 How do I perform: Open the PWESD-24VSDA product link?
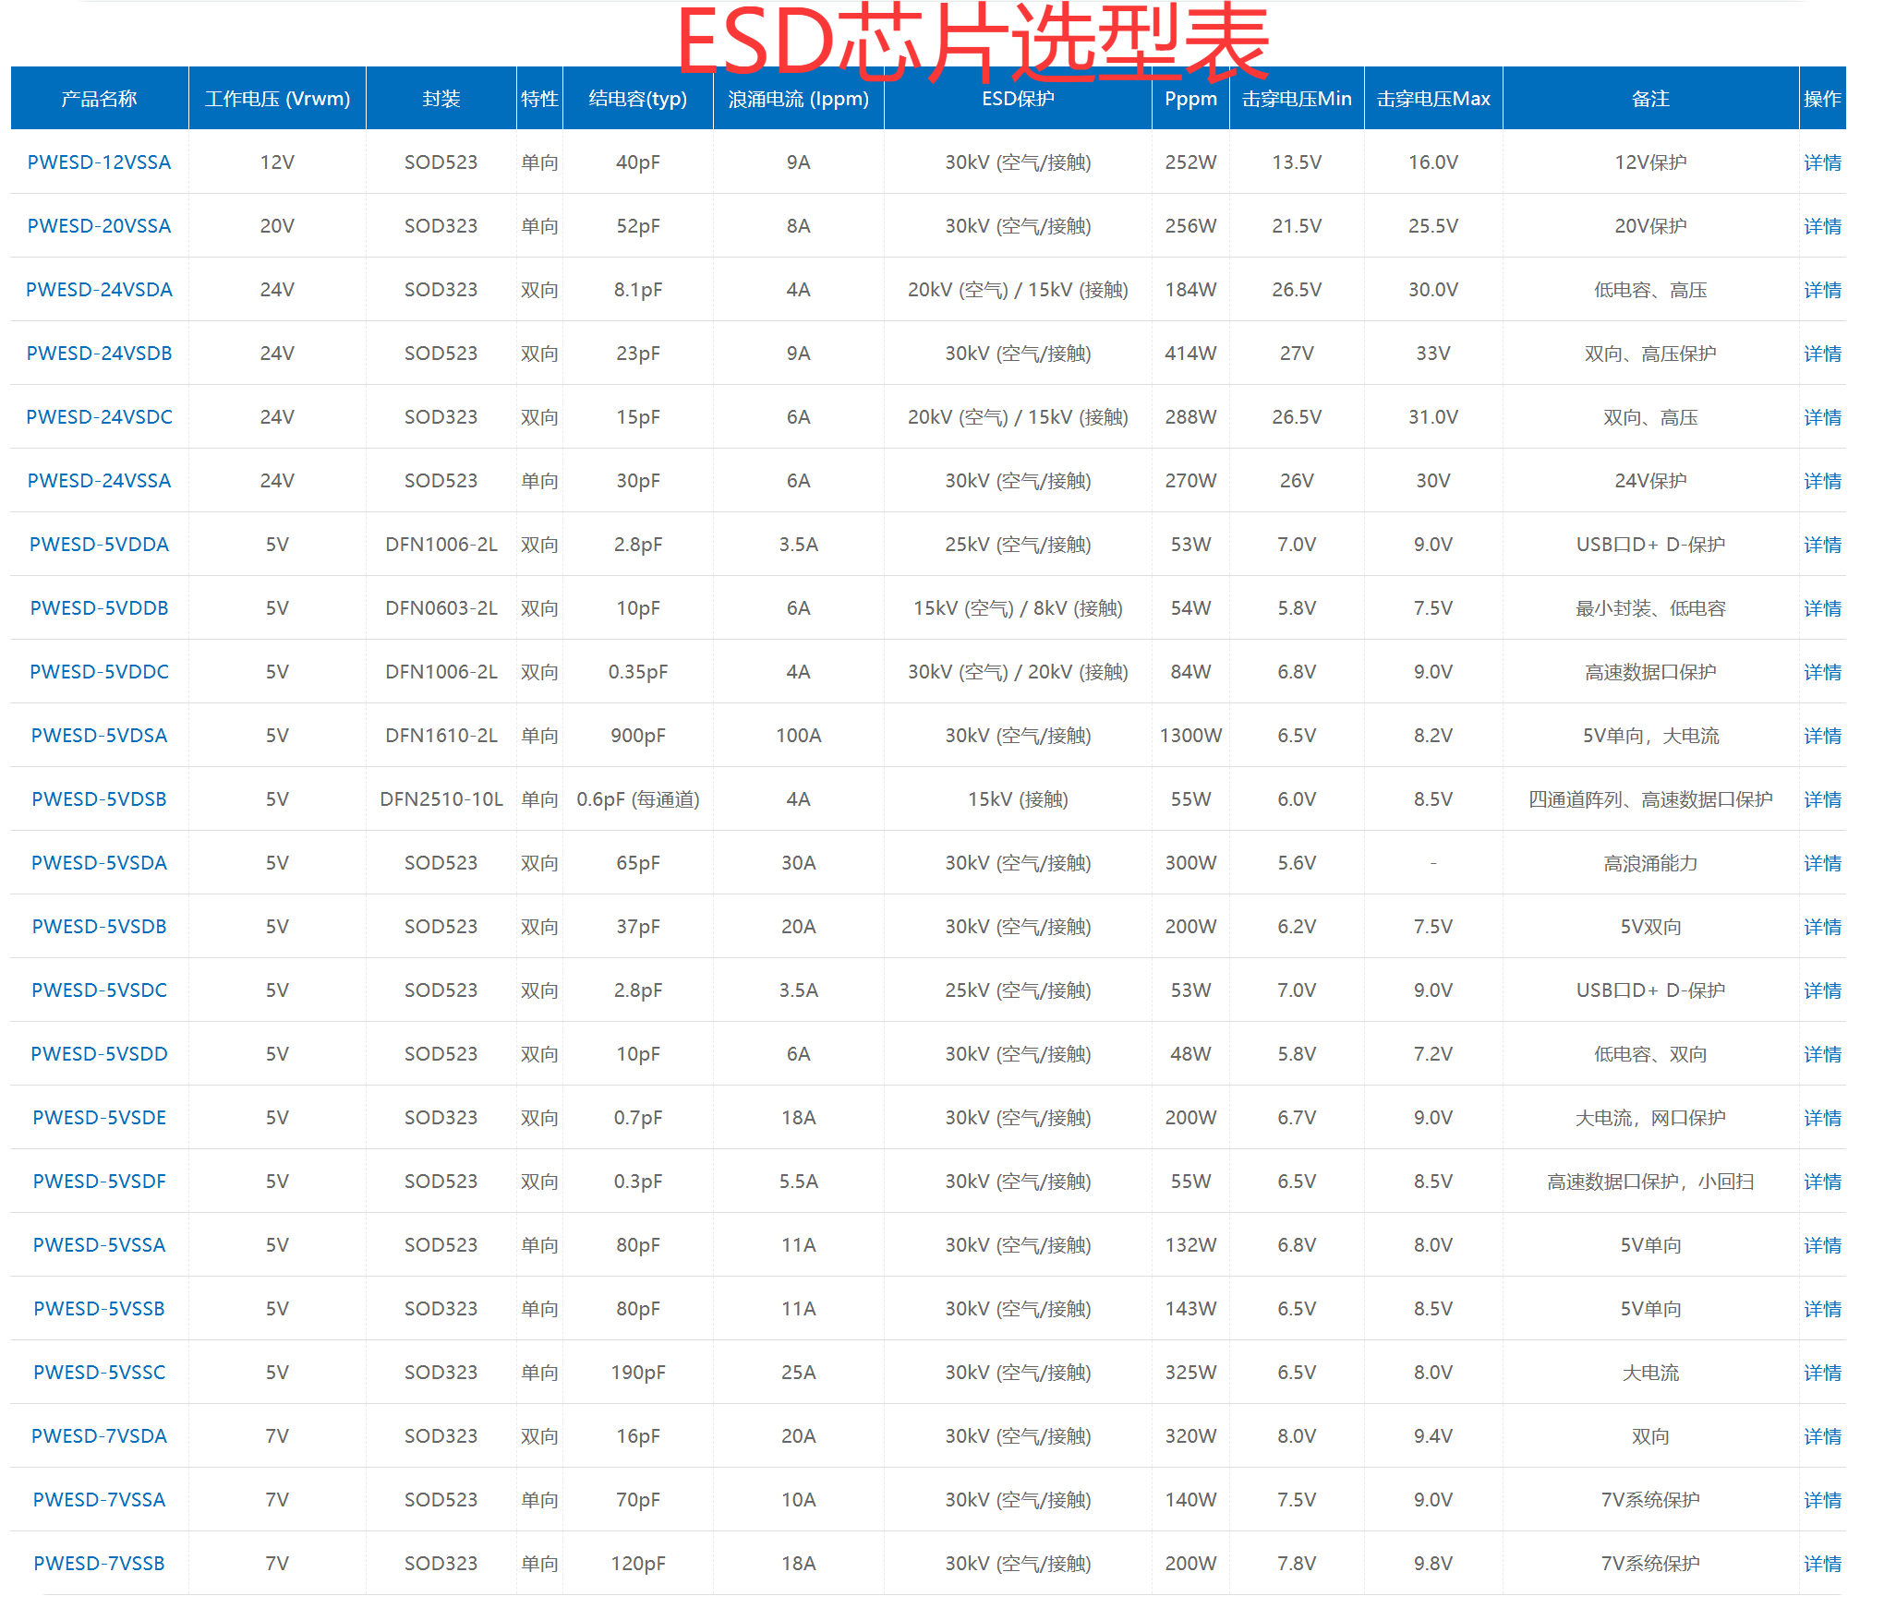pyautogui.click(x=99, y=290)
